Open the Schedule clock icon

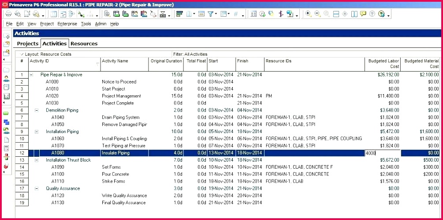tap(262, 14)
